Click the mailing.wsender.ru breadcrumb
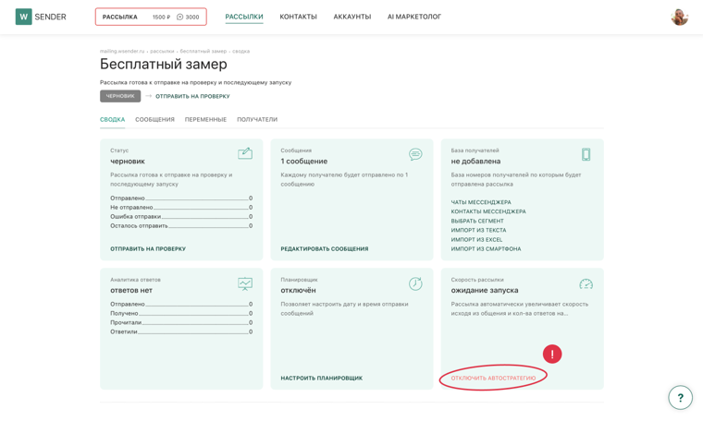703x421 pixels. [x=122, y=51]
